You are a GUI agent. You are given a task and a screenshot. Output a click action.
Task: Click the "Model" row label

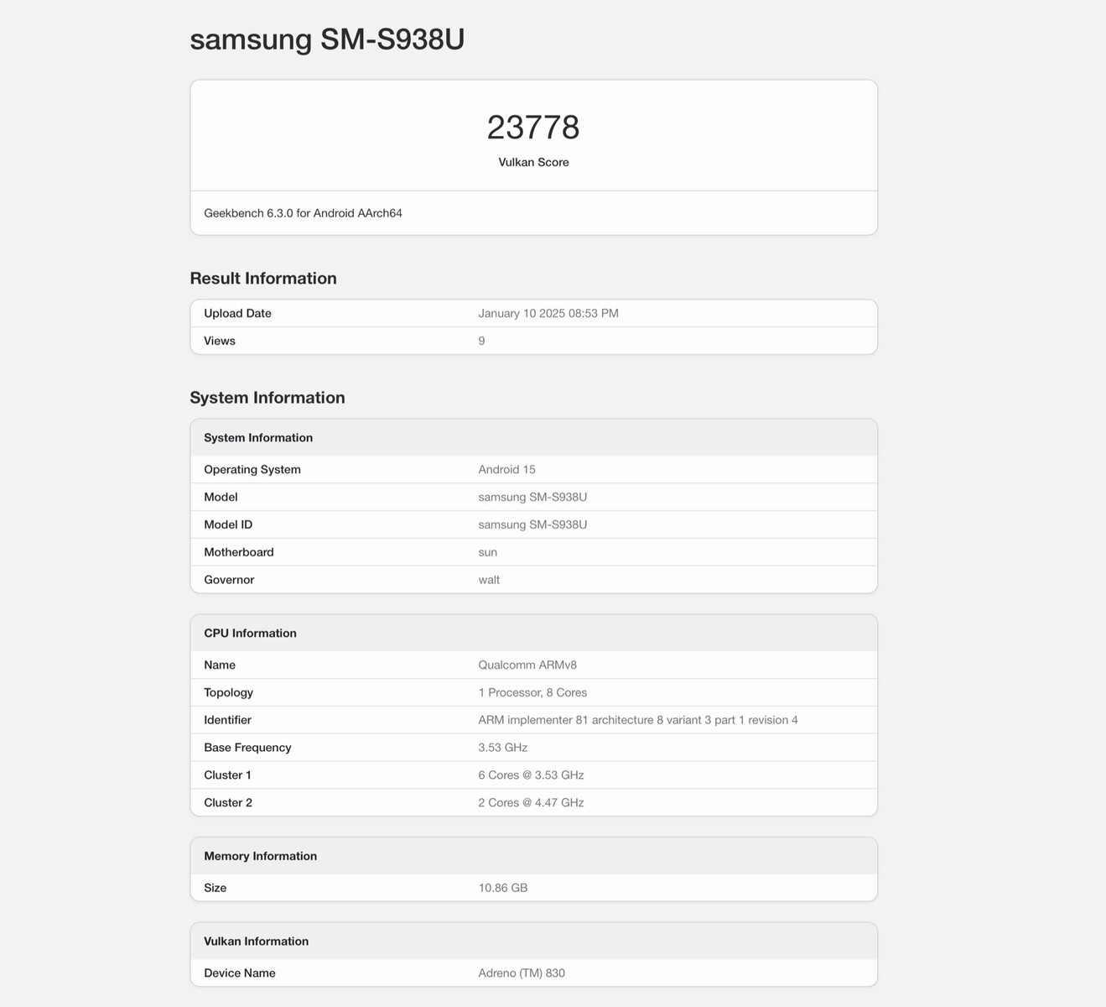(x=221, y=497)
